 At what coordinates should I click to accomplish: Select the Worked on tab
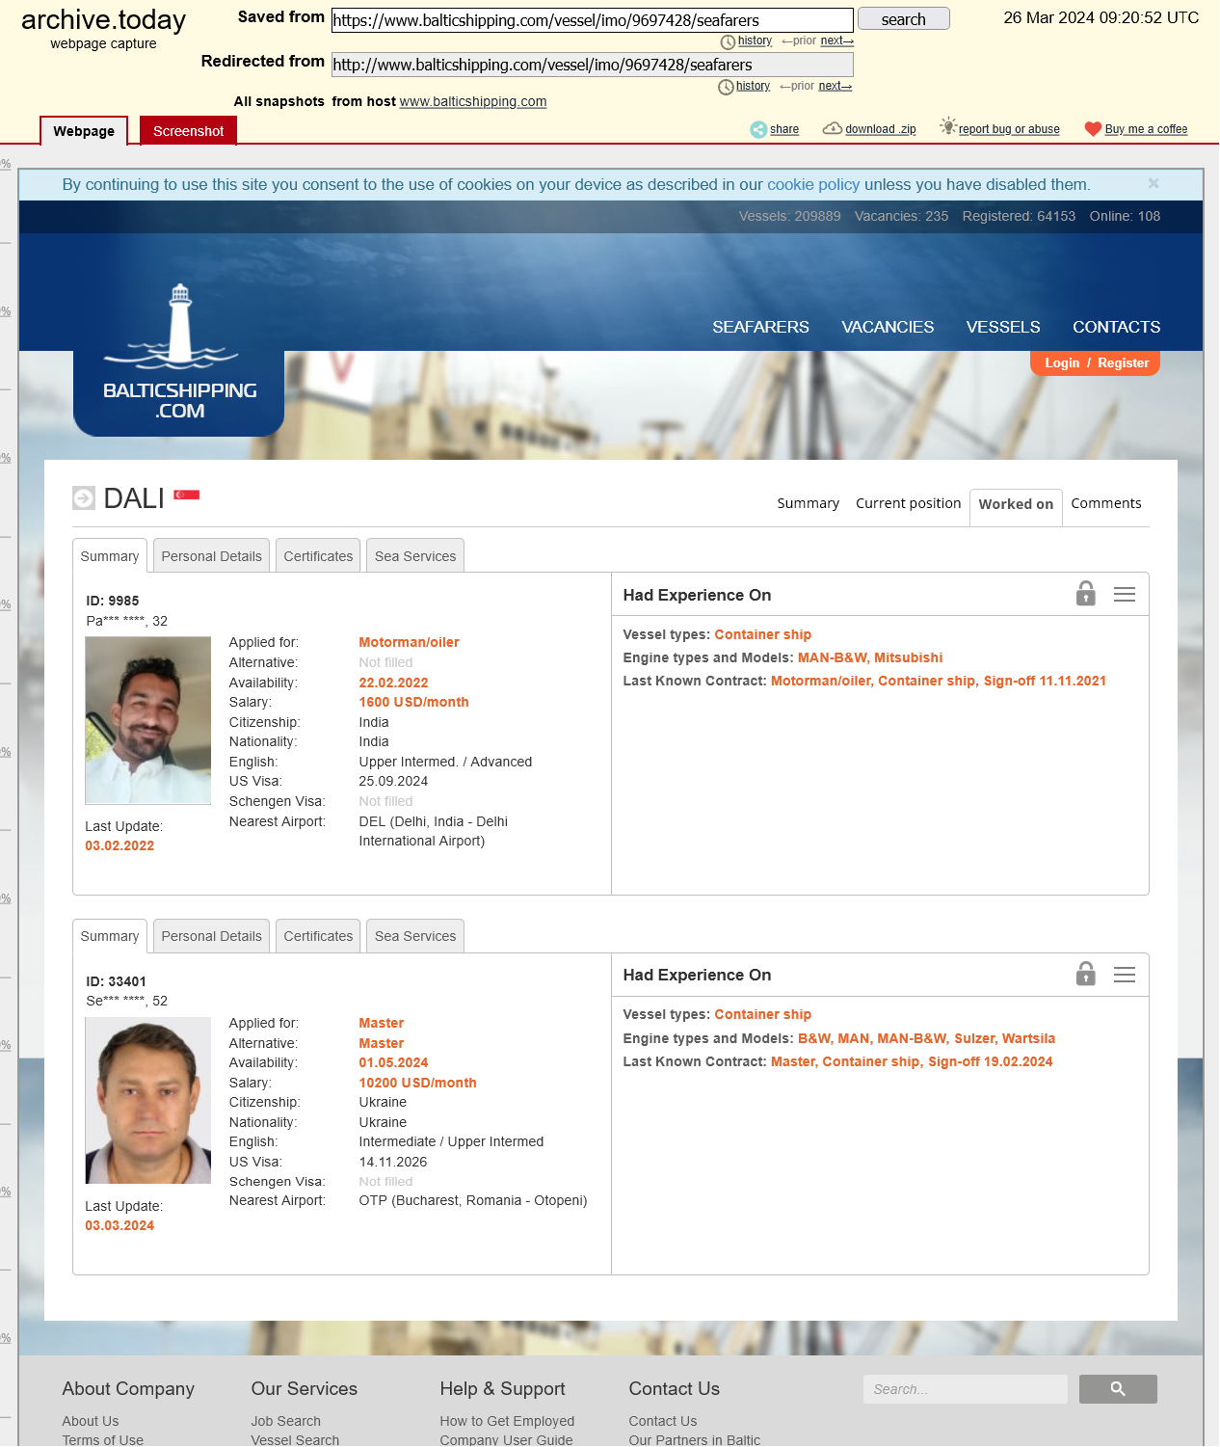[1016, 507]
